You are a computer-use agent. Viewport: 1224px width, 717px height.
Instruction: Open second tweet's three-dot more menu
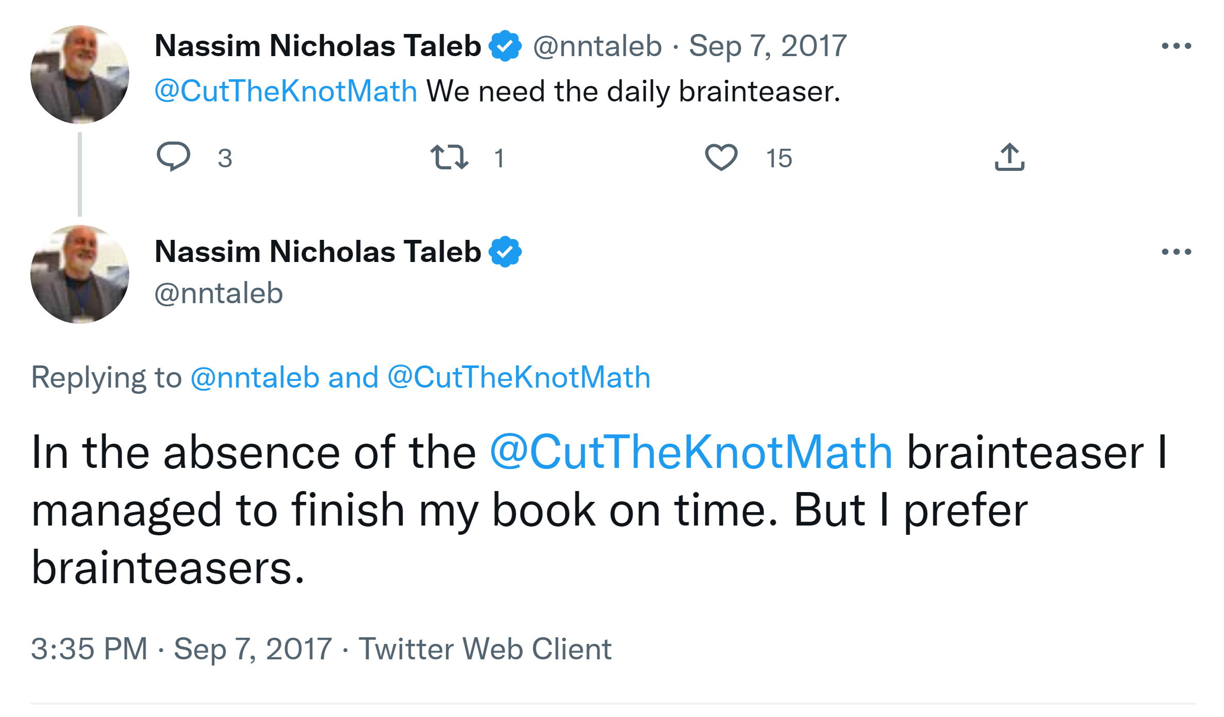[1176, 252]
